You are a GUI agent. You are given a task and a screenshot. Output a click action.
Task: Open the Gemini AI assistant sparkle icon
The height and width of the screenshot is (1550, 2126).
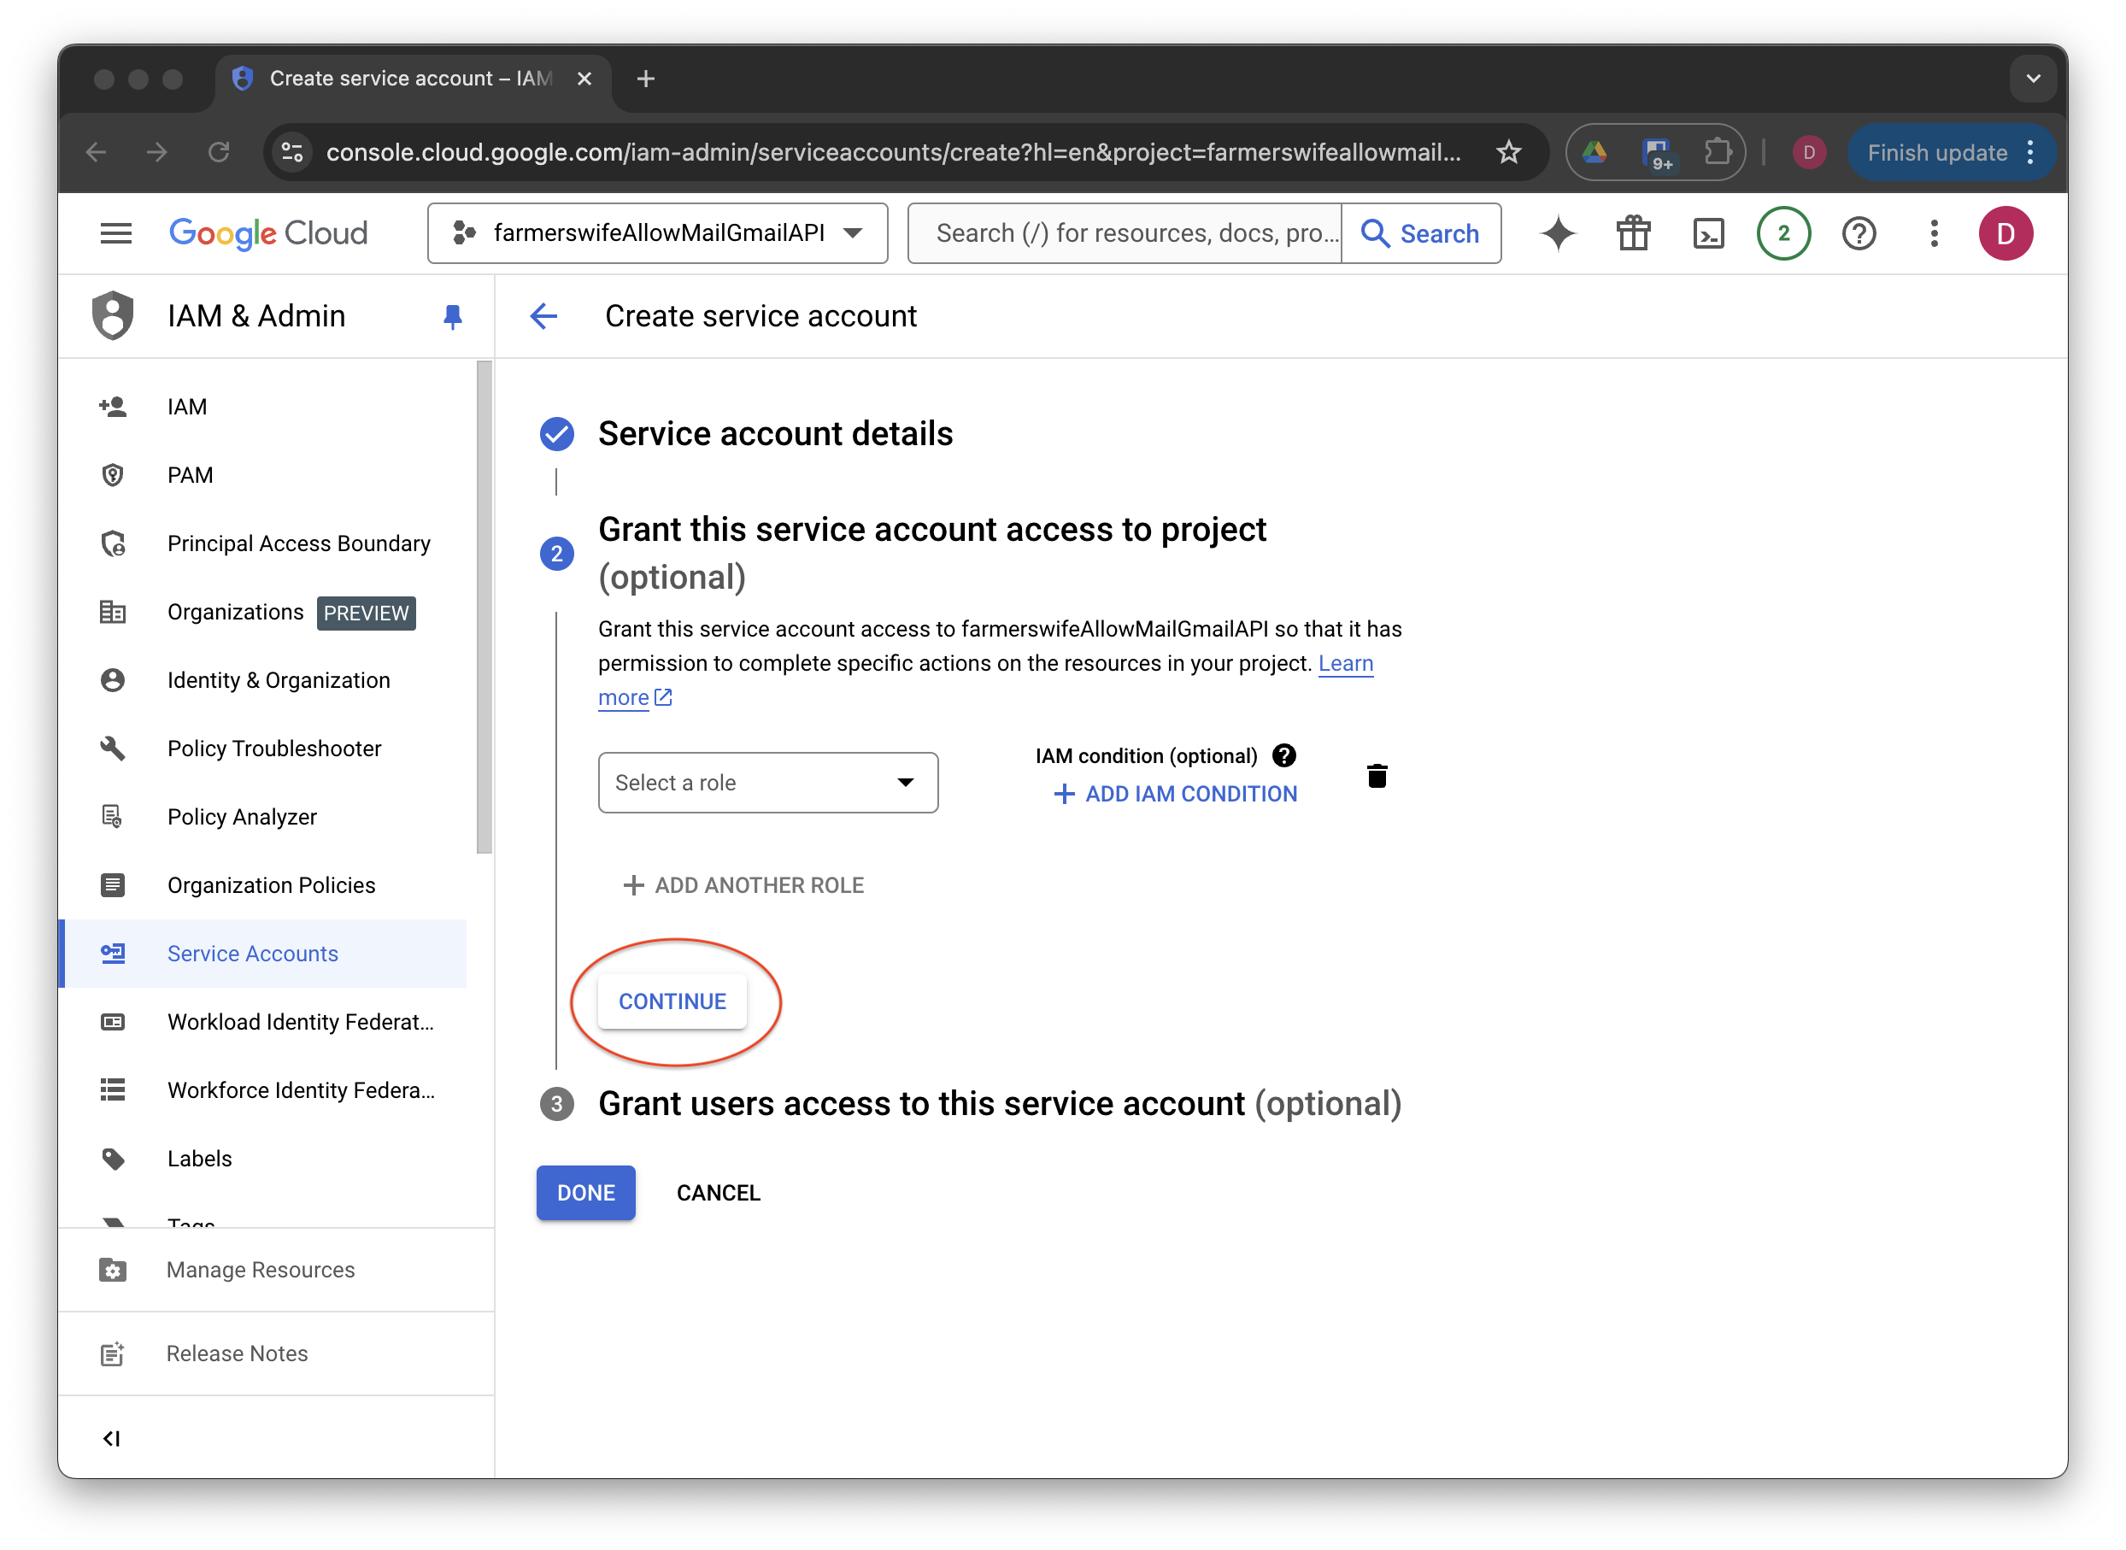1559,233
